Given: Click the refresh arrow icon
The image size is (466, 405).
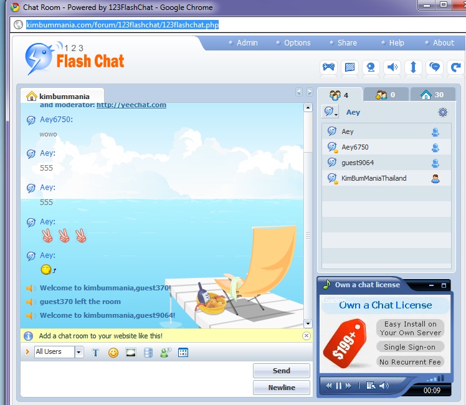Looking at the screenshot, I should tap(455, 67).
